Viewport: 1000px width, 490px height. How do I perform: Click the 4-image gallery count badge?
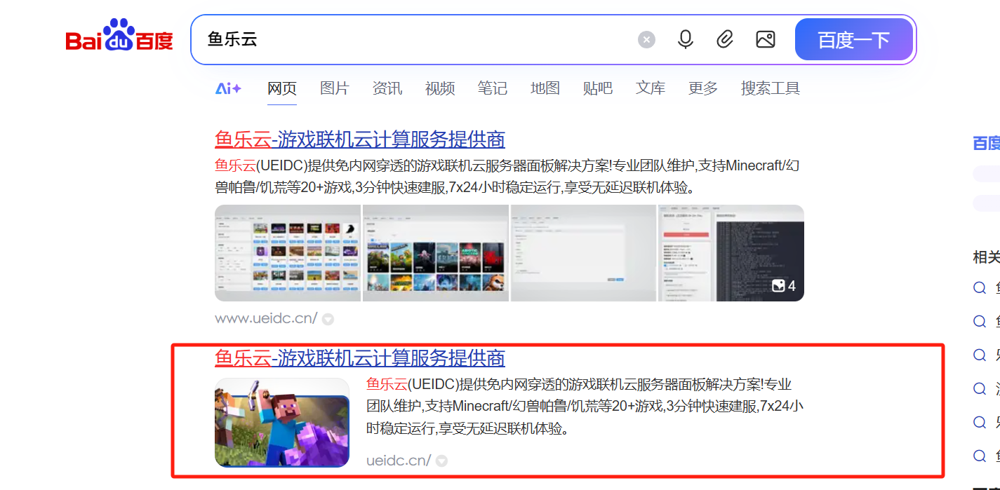(x=783, y=286)
